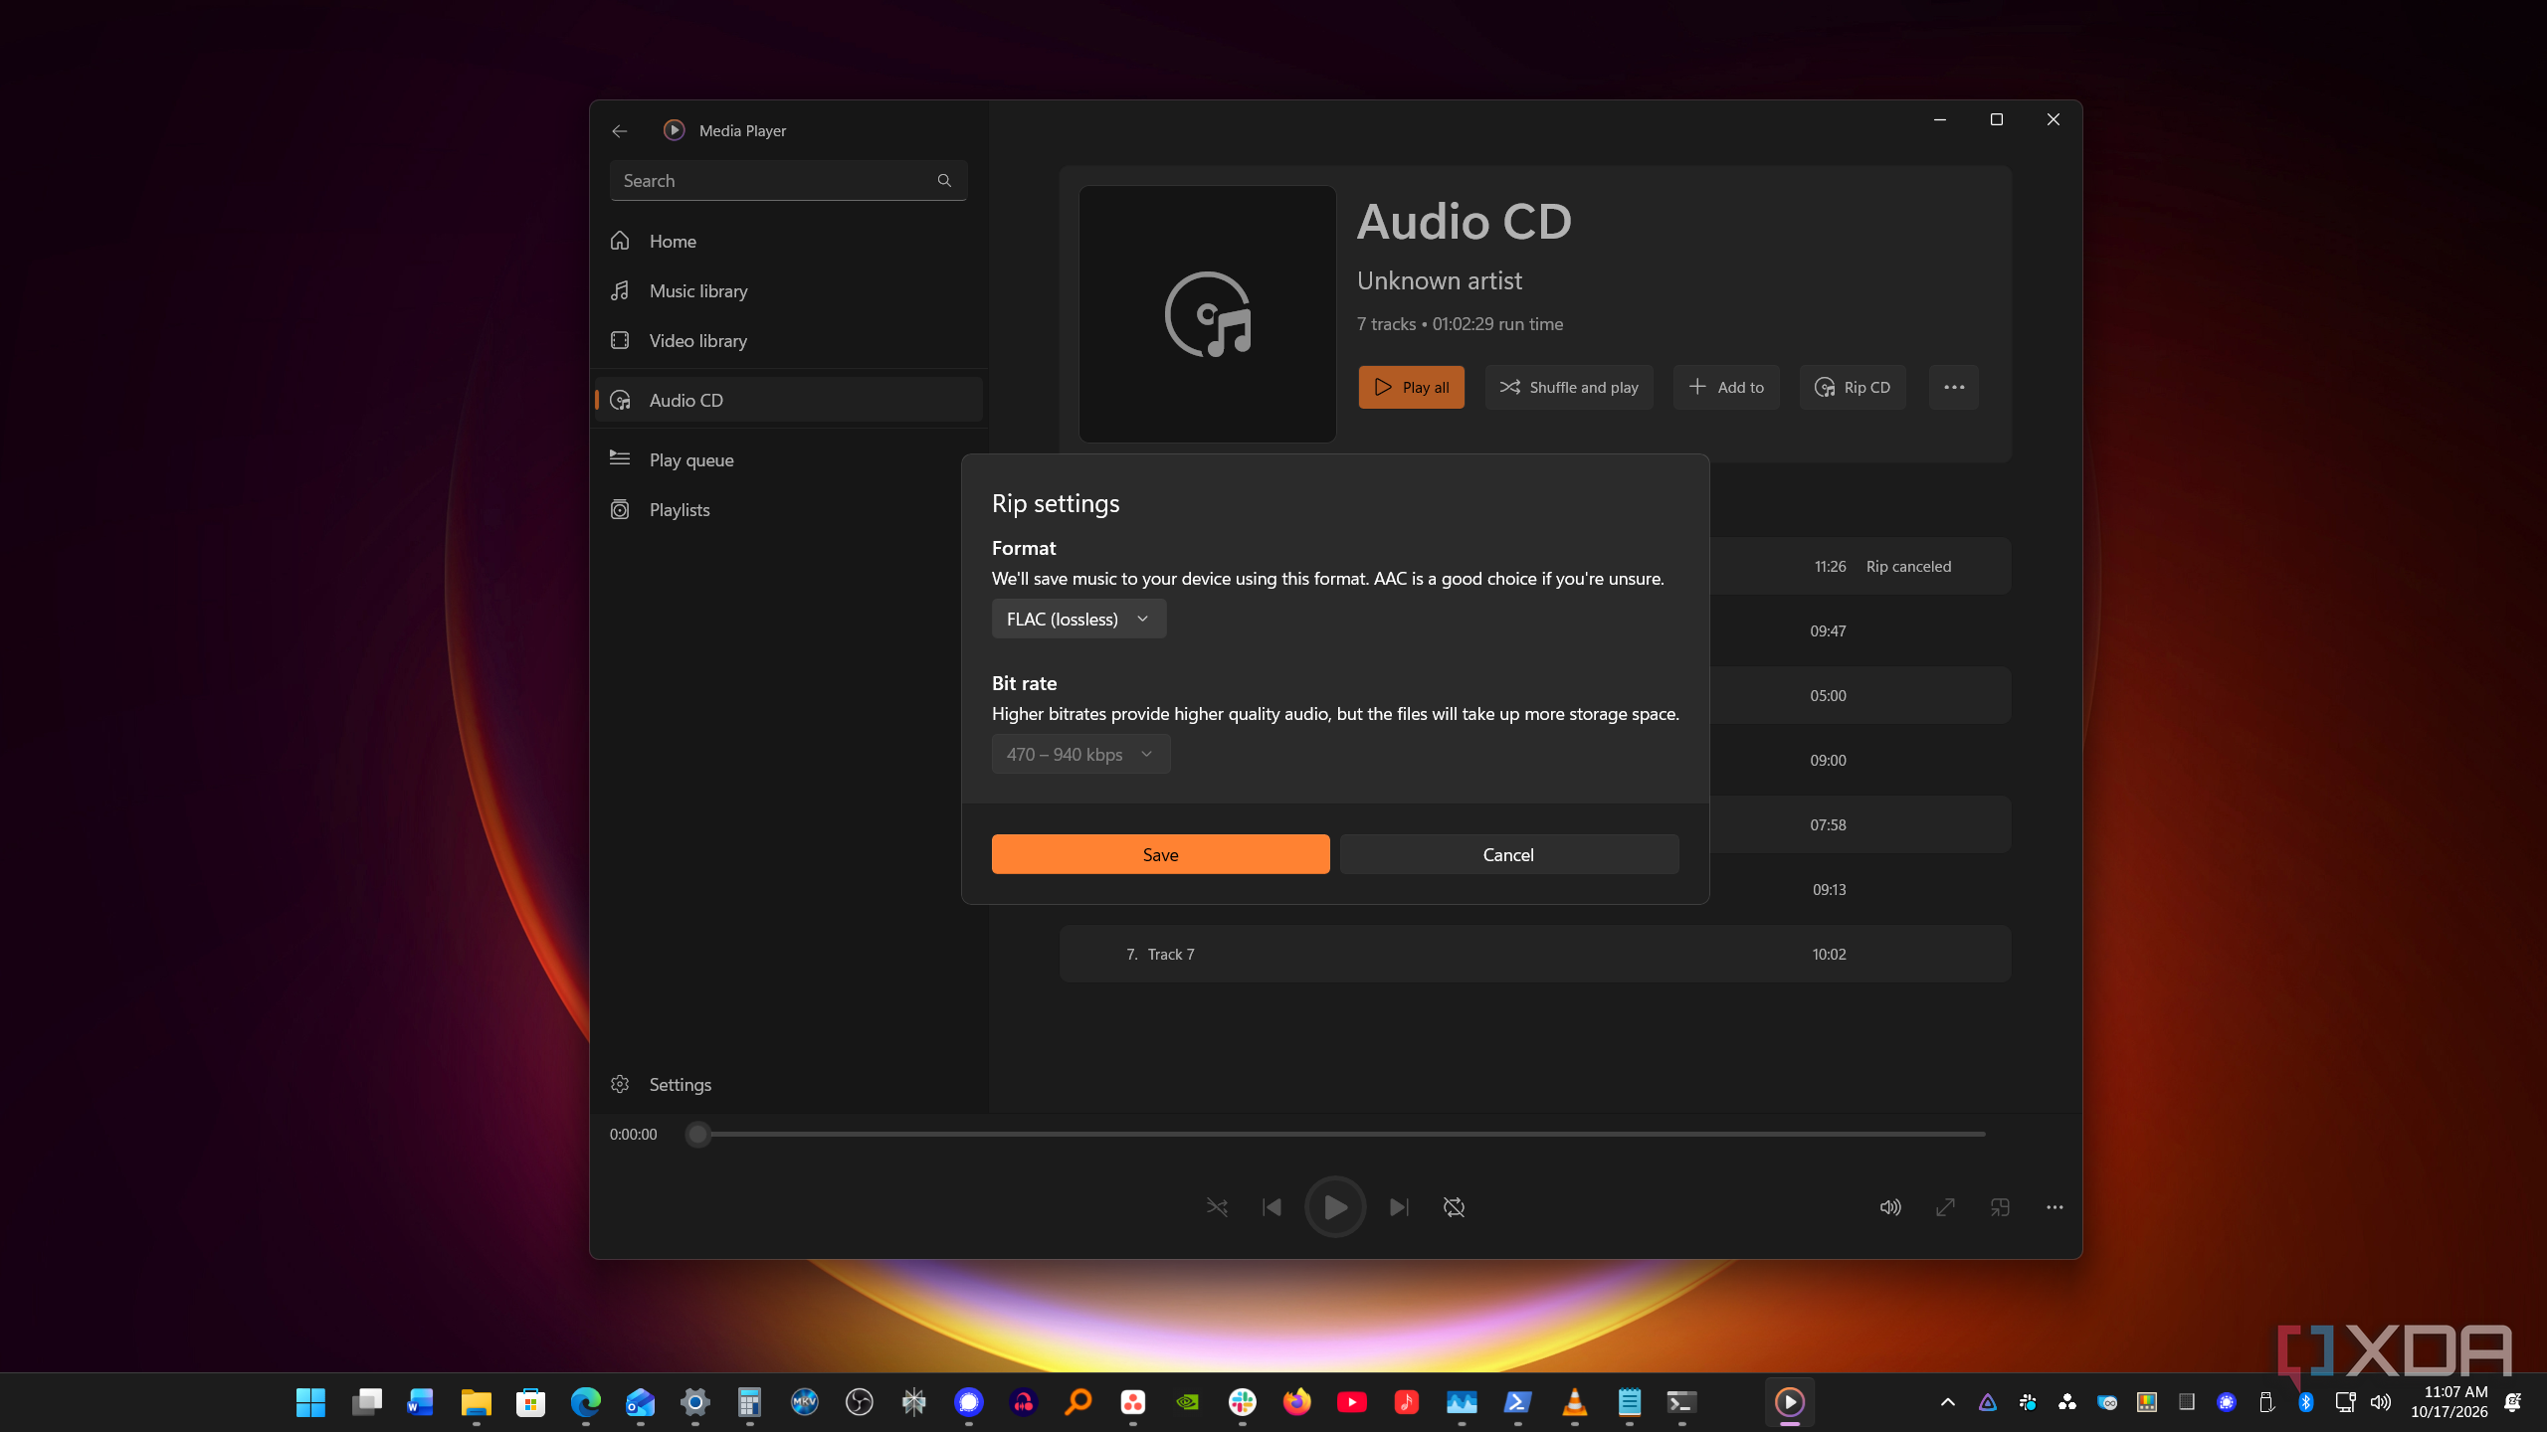Click the Play all button
The width and height of the screenshot is (2547, 1432).
[x=1411, y=387]
